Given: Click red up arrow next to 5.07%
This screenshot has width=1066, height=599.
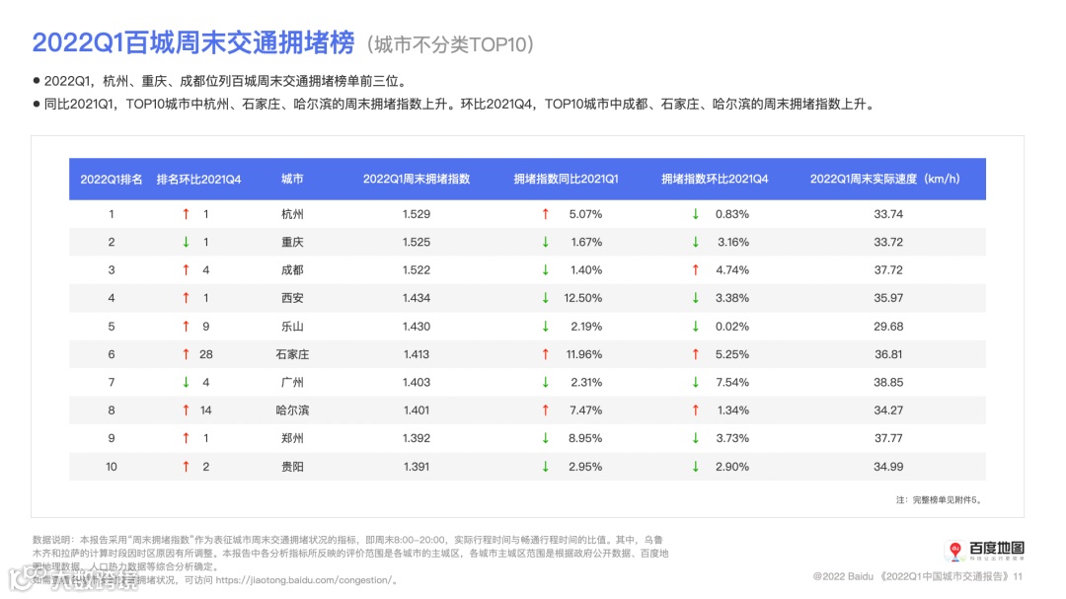Looking at the screenshot, I should [x=545, y=214].
